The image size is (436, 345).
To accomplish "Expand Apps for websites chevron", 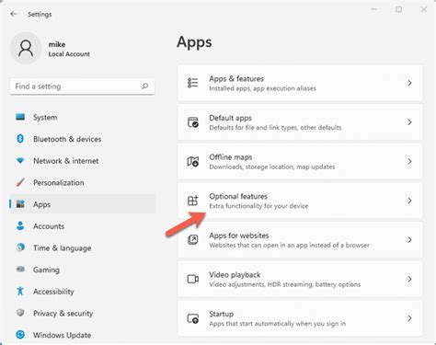I will pyautogui.click(x=409, y=240).
